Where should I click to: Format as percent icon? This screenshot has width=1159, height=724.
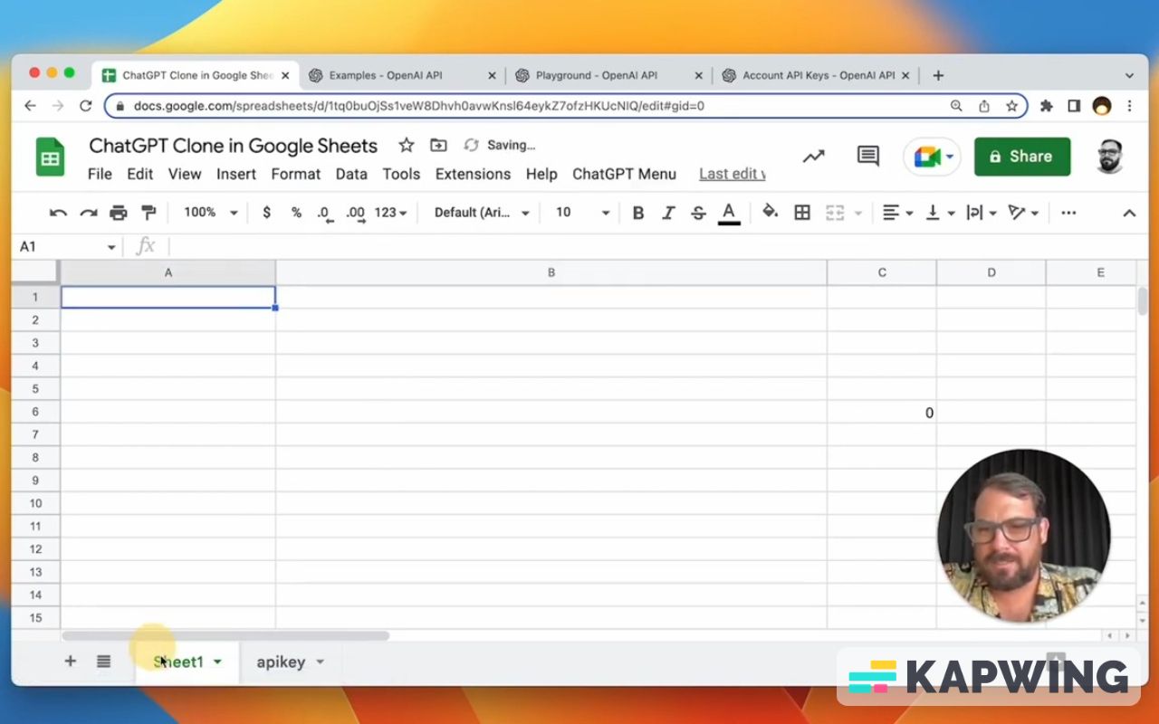pos(296,213)
